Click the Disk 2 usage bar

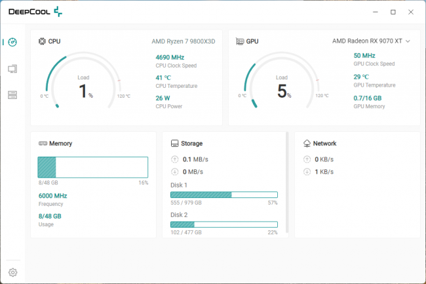(x=223, y=224)
